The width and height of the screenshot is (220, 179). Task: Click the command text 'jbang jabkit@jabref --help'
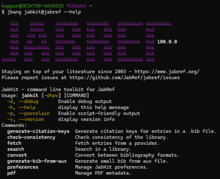pos(44,12)
